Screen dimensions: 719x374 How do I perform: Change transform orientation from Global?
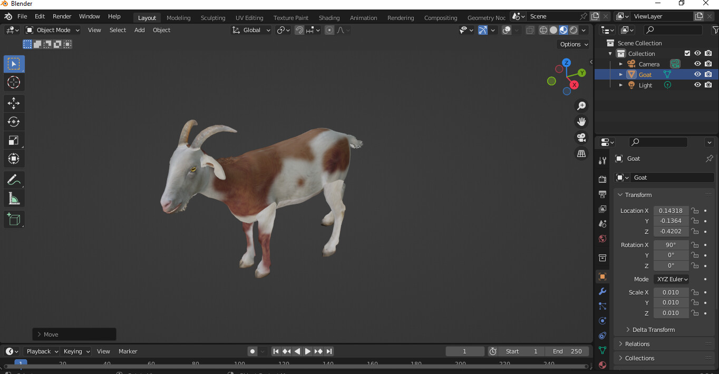pos(251,30)
